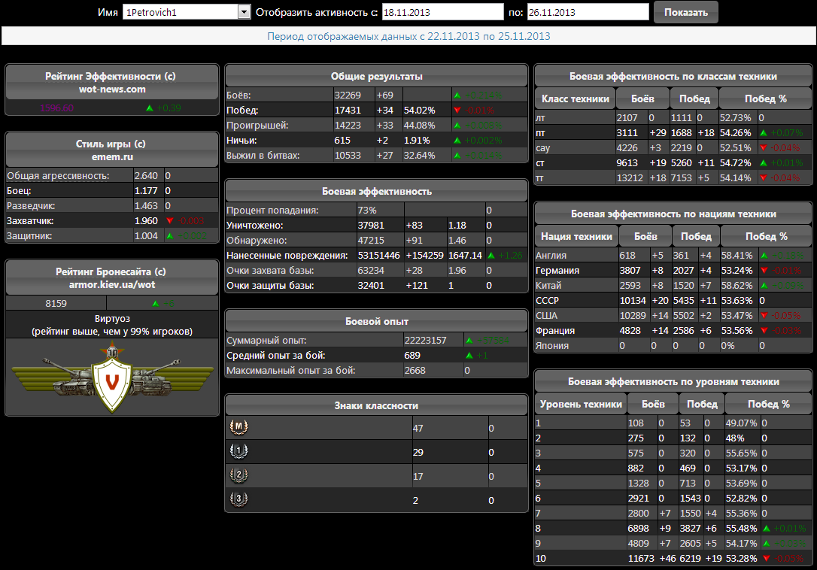This screenshot has height=570, width=817.
Task: Select the 1Petrovich1 name combo box
Action: [x=181, y=12]
